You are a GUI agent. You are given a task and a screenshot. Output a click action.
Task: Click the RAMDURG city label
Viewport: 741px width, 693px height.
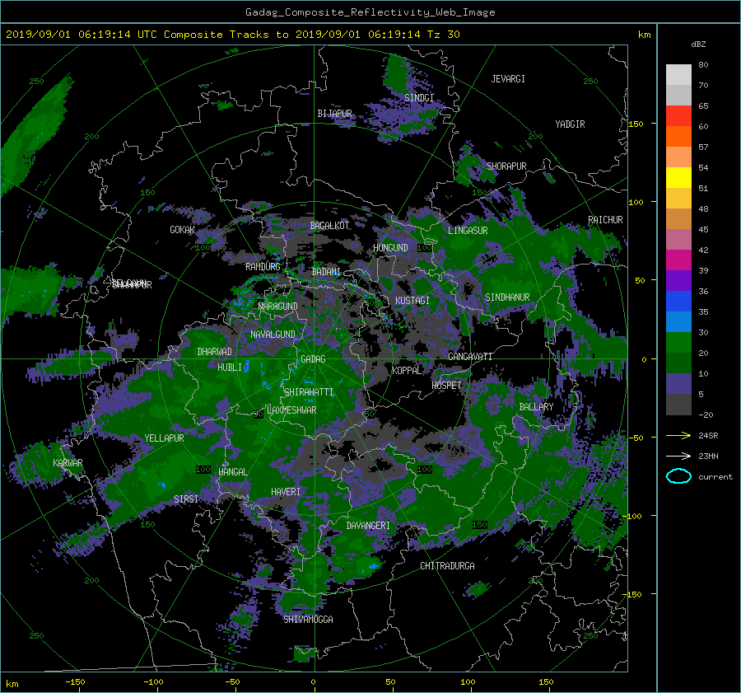tap(263, 267)
